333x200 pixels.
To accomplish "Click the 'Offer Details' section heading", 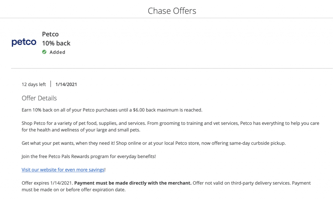I will pyautogui.click(x=39, y=98).
